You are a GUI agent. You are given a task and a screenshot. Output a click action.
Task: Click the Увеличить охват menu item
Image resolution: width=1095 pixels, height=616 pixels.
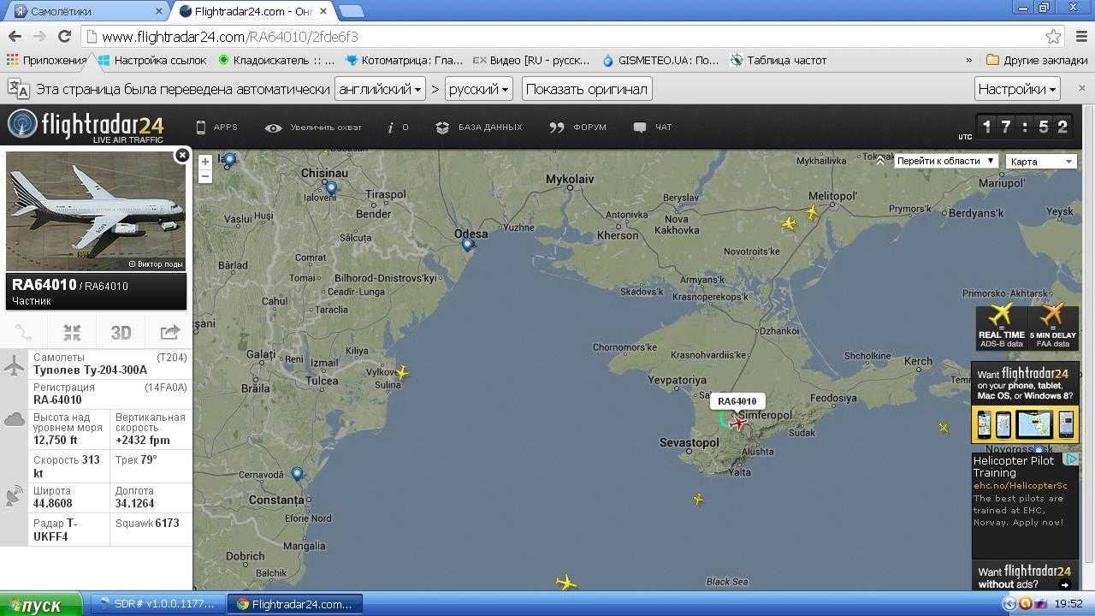[313, 127]
